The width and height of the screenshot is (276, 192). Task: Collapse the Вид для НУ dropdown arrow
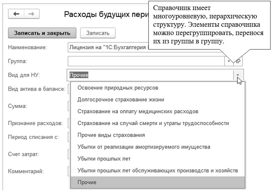click(x=238, y=75)
